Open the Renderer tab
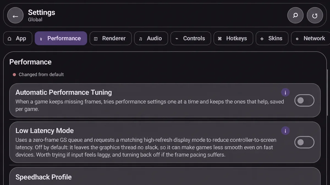 tap(111, 38)
